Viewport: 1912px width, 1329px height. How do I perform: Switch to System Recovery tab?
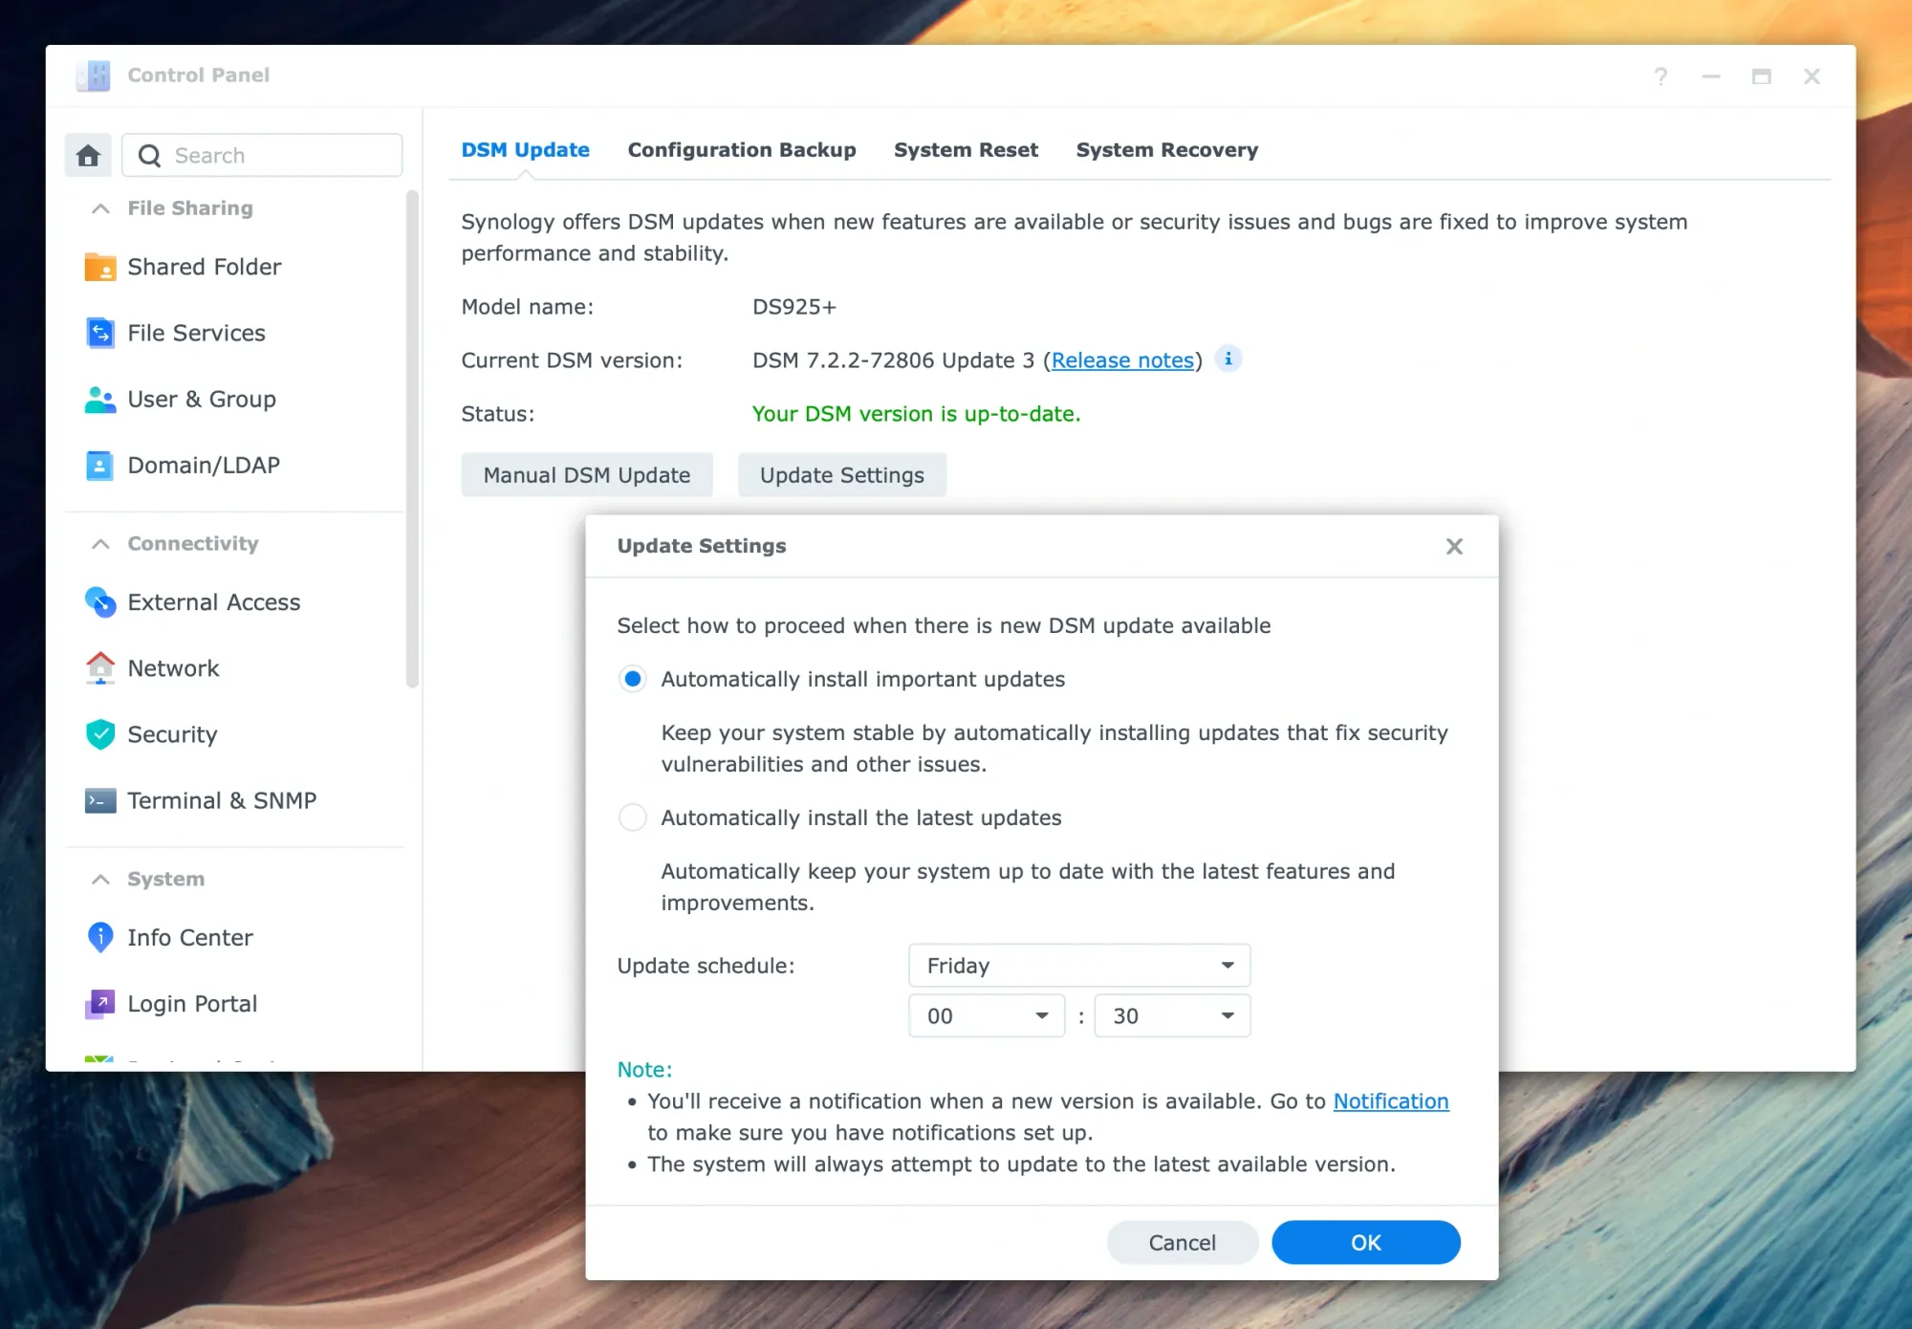tap(1167, 150)
